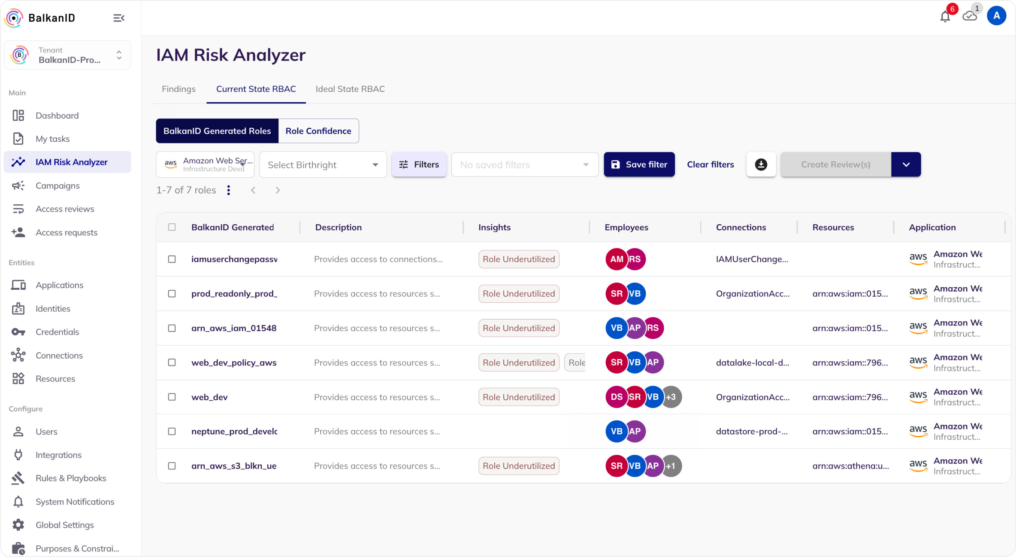Tick the select-all header checkbox
This screenshot has width=1016, height=557.
coord(172,227)
